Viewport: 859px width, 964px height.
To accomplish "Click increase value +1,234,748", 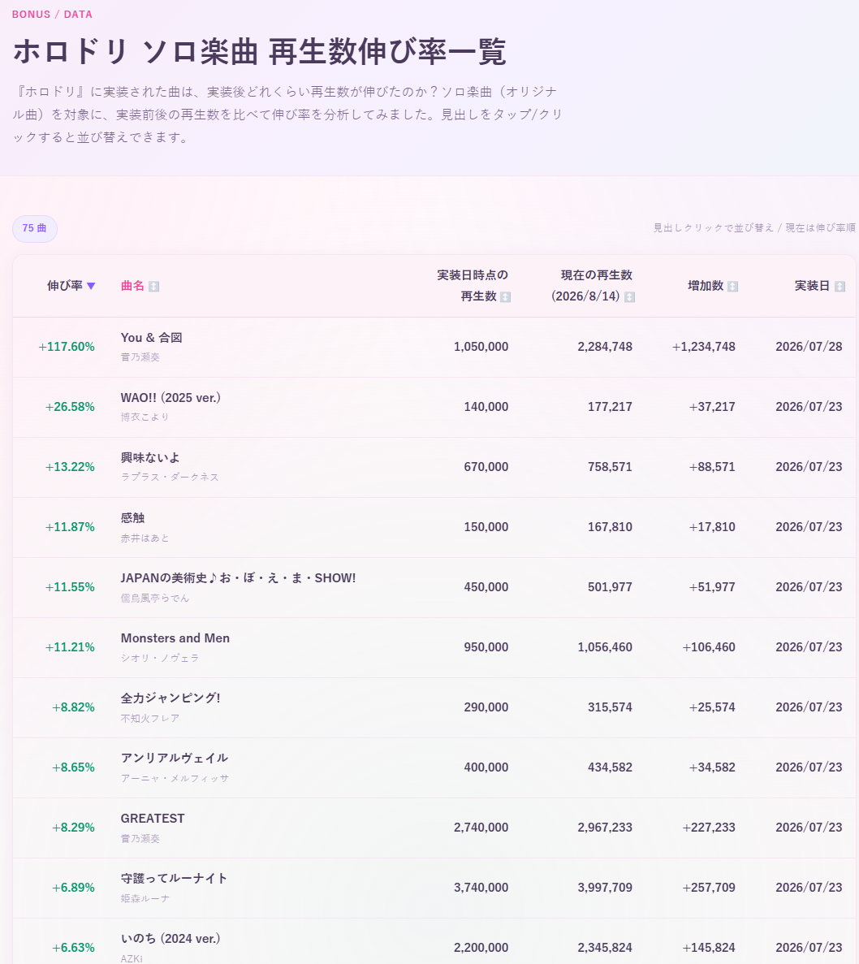I will point(704,347).
